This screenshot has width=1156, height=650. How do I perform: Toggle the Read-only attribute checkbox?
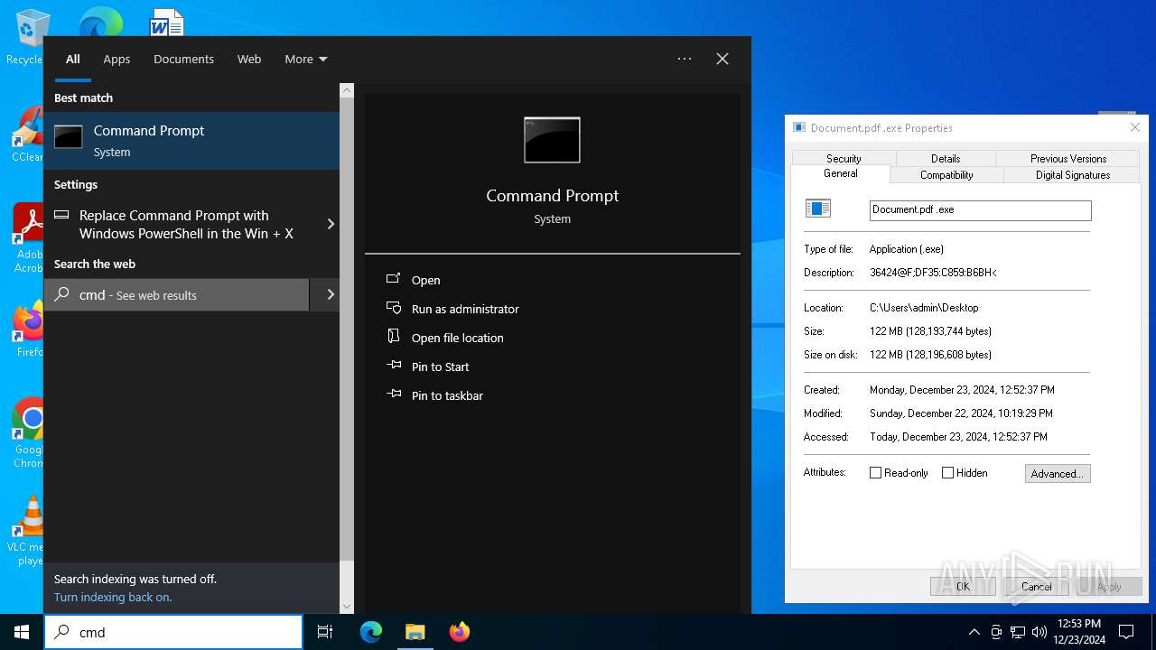(875, 472)
